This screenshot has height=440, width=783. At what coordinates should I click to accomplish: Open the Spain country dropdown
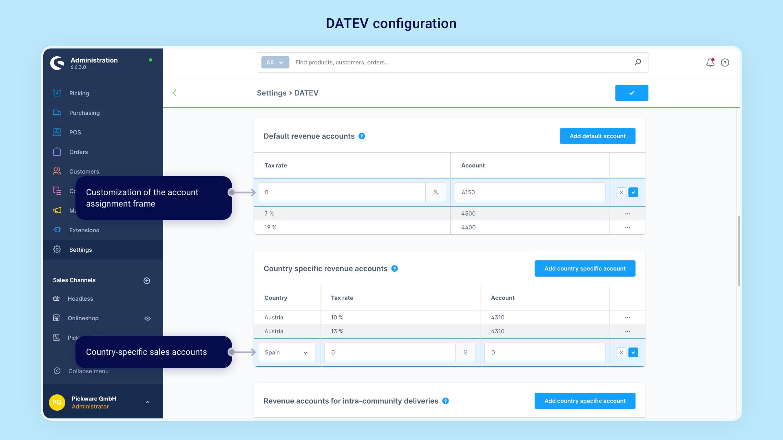click(x=287, y=352)
